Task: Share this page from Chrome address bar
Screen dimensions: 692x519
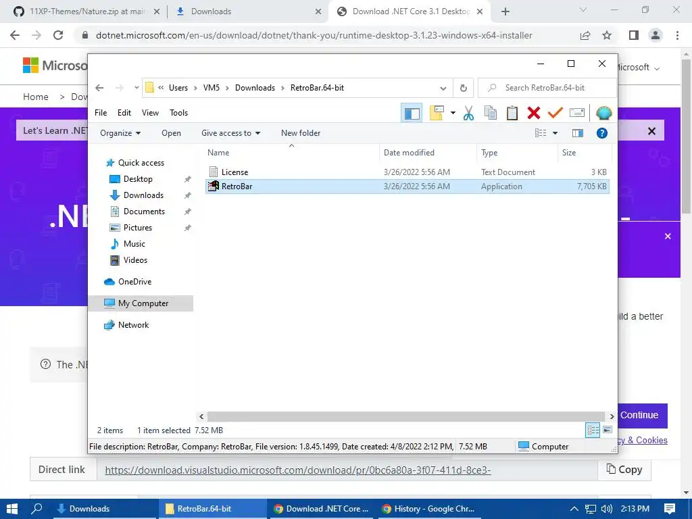Action: pos(585,35)
